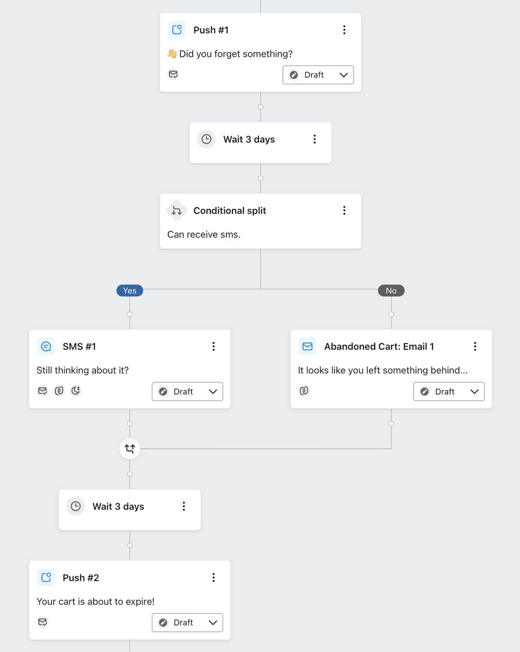The height and width of the screenshot is (652, 520).
Task: Click the connector dot above the Conditional split
Action: [x=260, y=178]
